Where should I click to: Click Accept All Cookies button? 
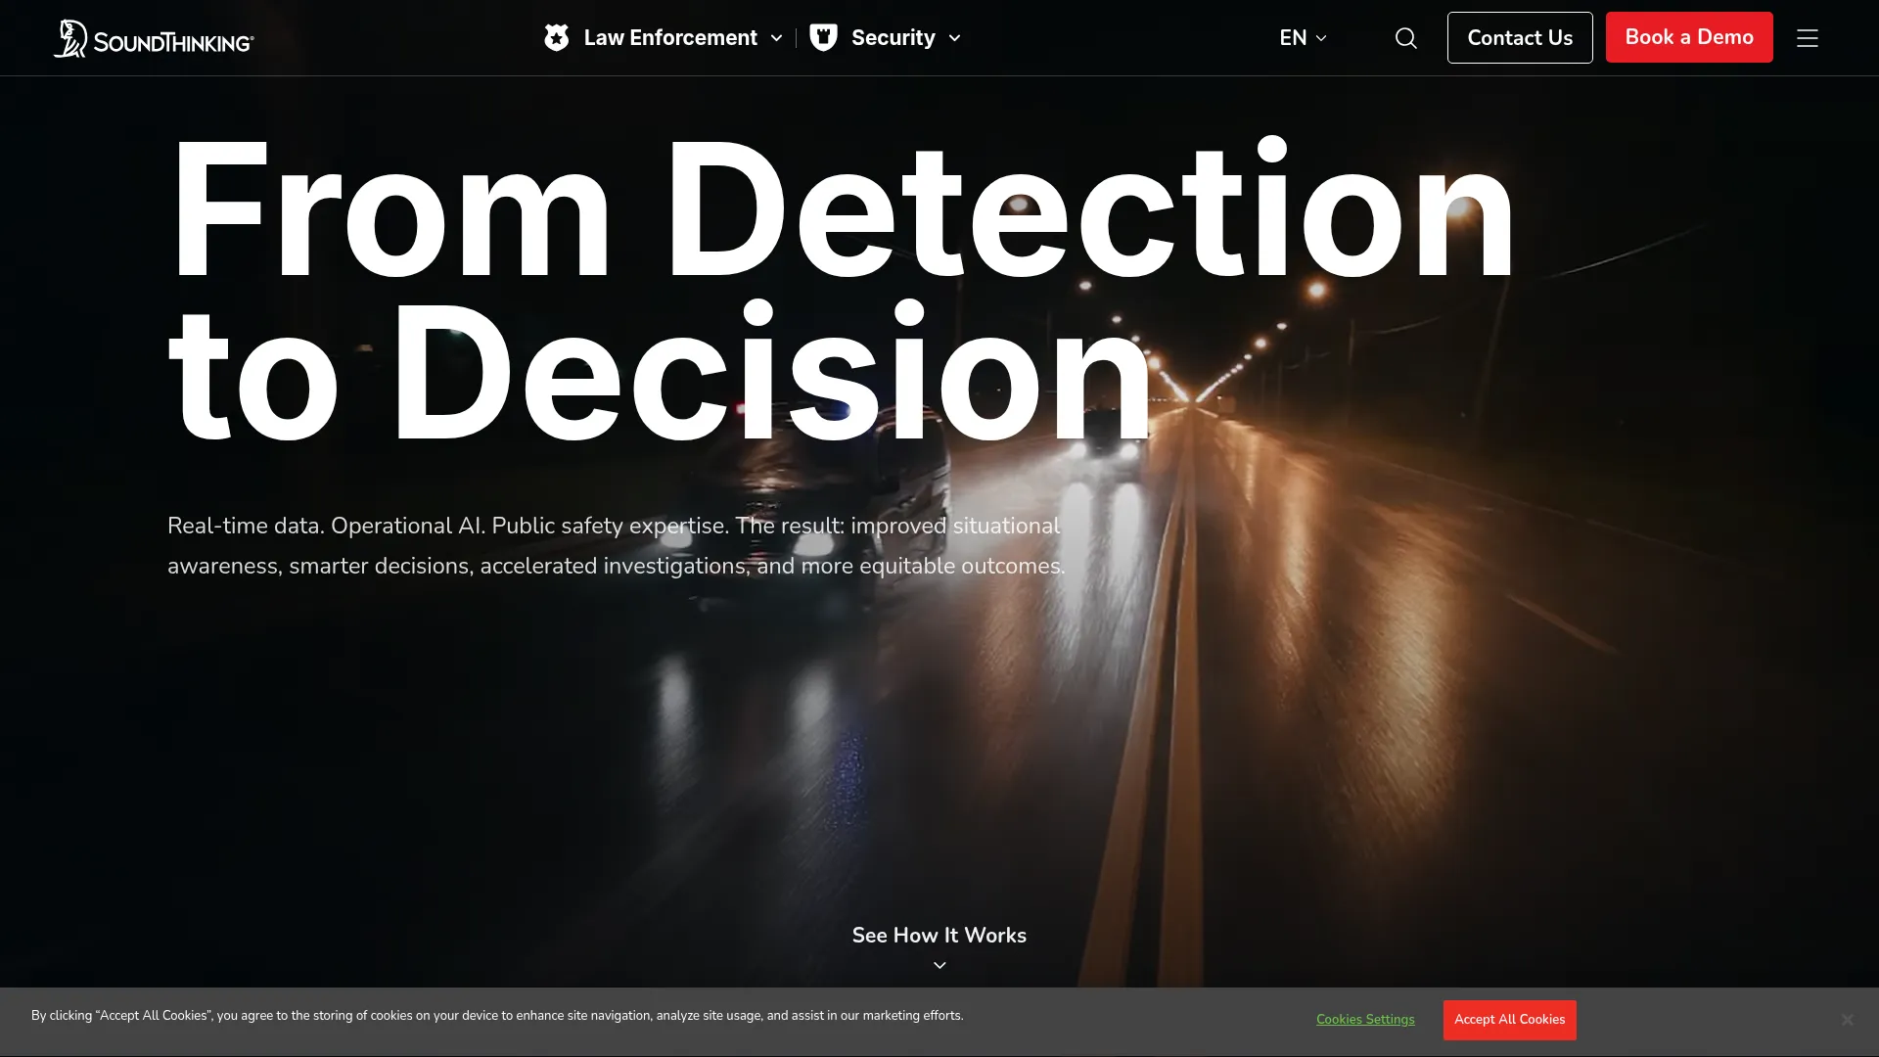(x=1509, y=1020)
